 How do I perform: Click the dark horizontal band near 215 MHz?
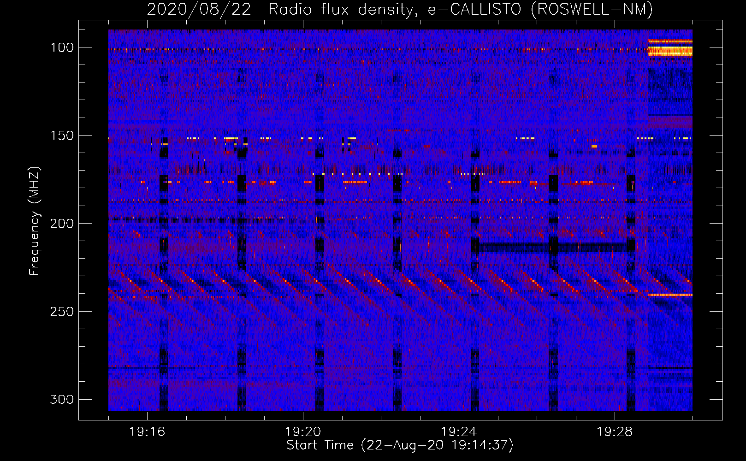click(553, 248)
